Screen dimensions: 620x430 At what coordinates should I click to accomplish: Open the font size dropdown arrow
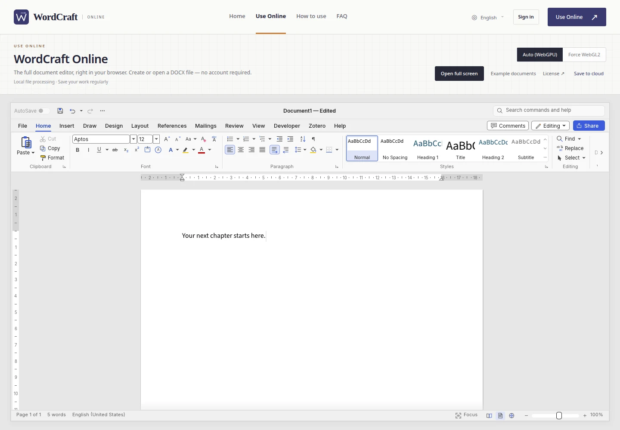pyautogui.click(x=156, y=139)
